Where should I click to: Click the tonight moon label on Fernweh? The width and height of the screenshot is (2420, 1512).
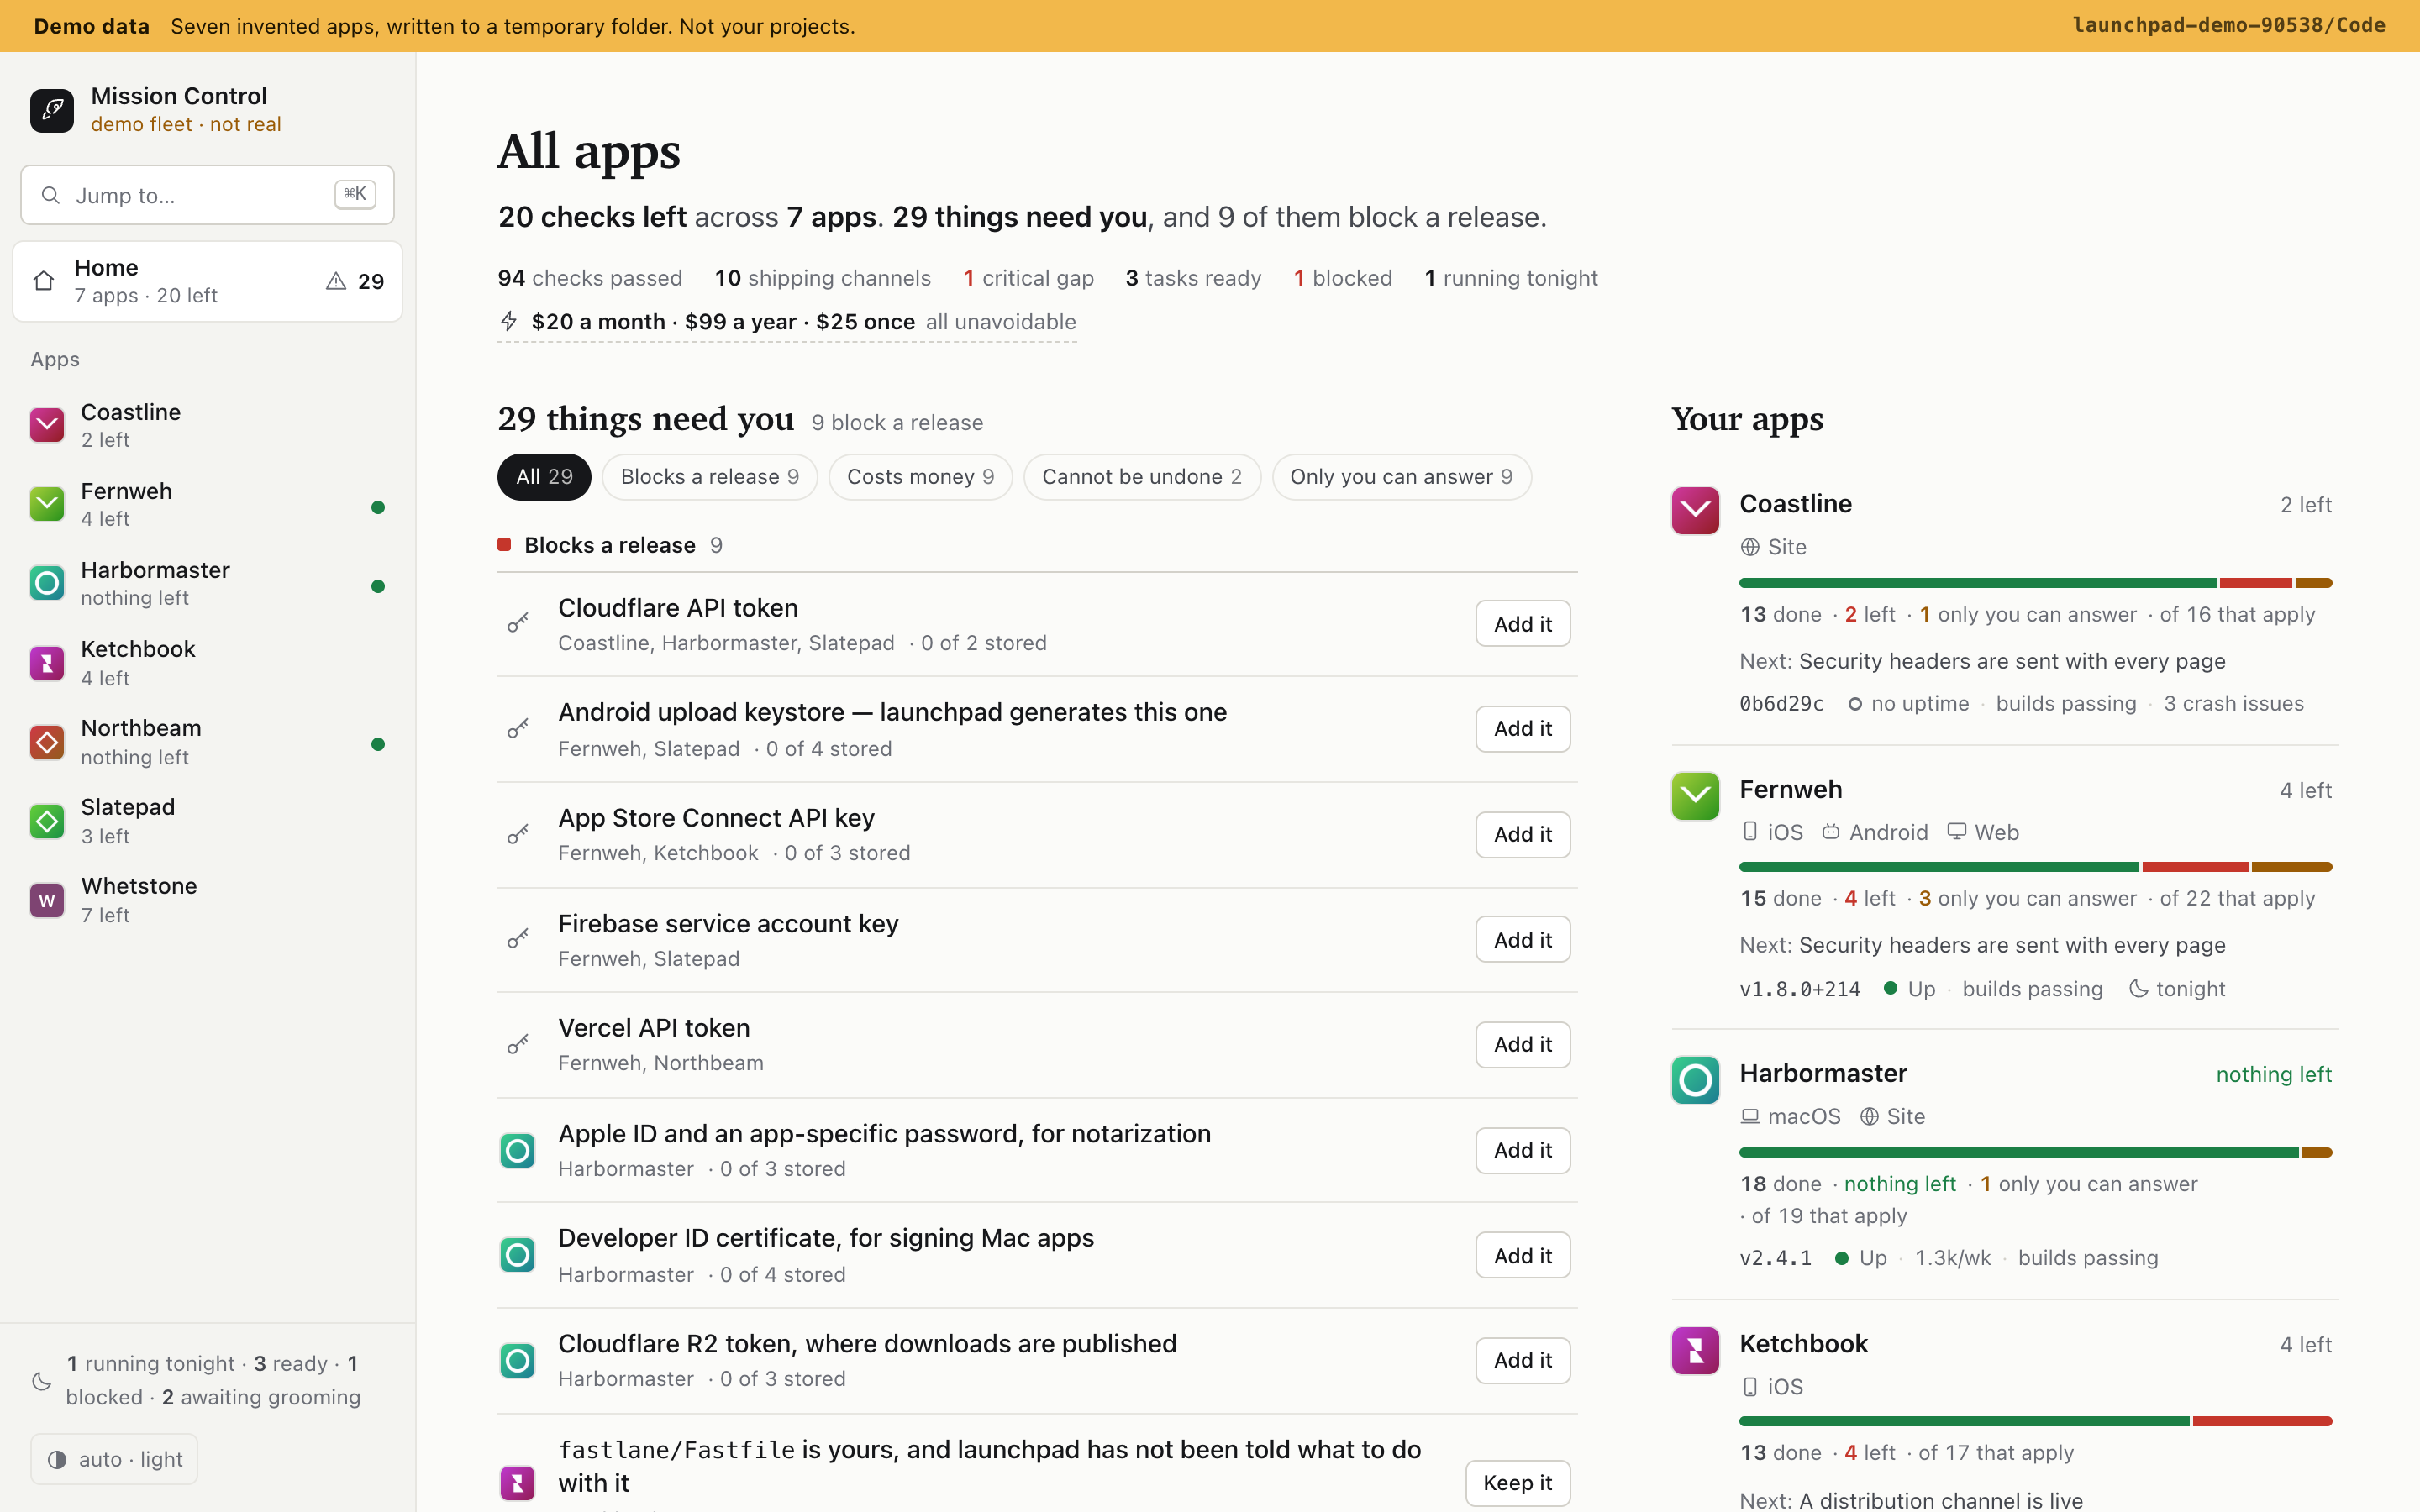(2177, 989)
